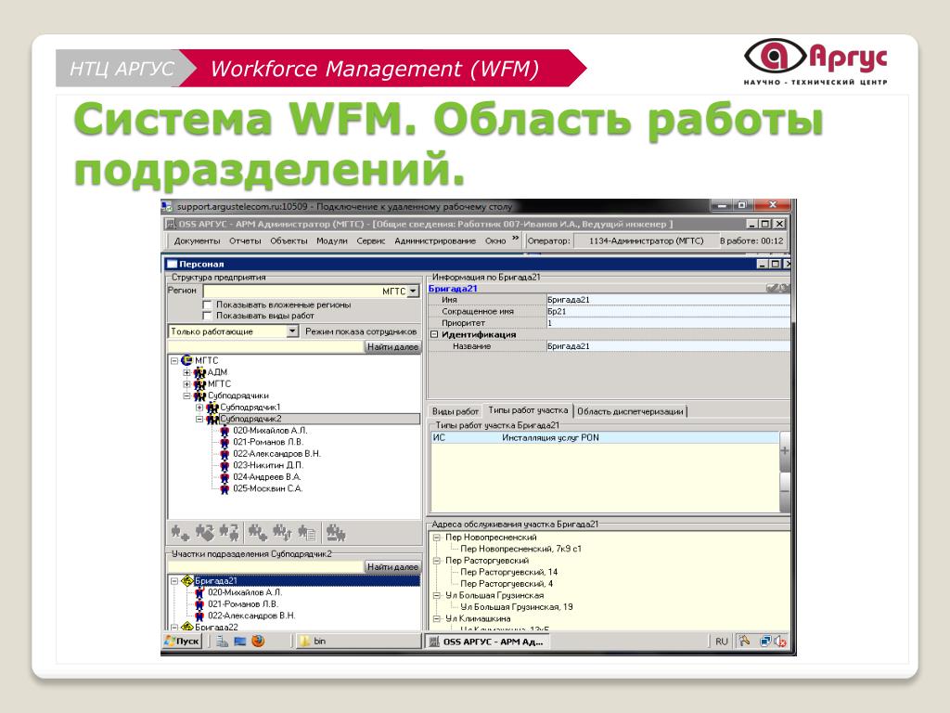This screenshot has height=713, width=950.
Task: Click the RU language indicator
Action: click(x=721, y=642)
